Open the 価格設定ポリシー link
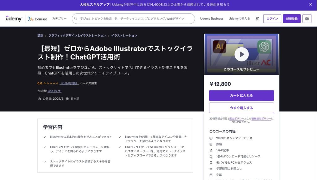The image size is (317, 180). pos(261,119)
